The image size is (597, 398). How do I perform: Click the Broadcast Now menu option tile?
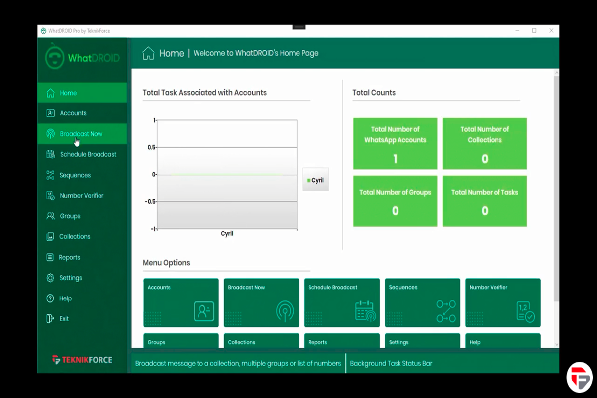261,302
